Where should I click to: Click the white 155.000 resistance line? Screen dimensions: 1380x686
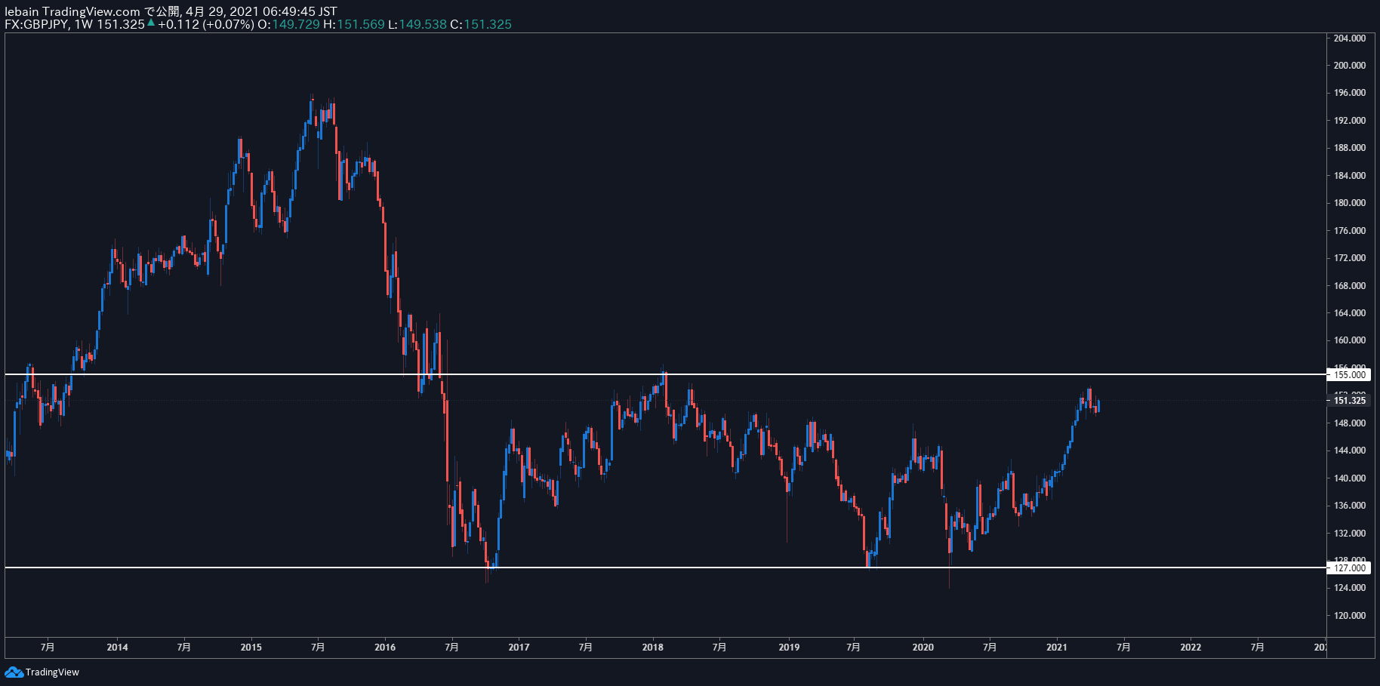(664, 374)
